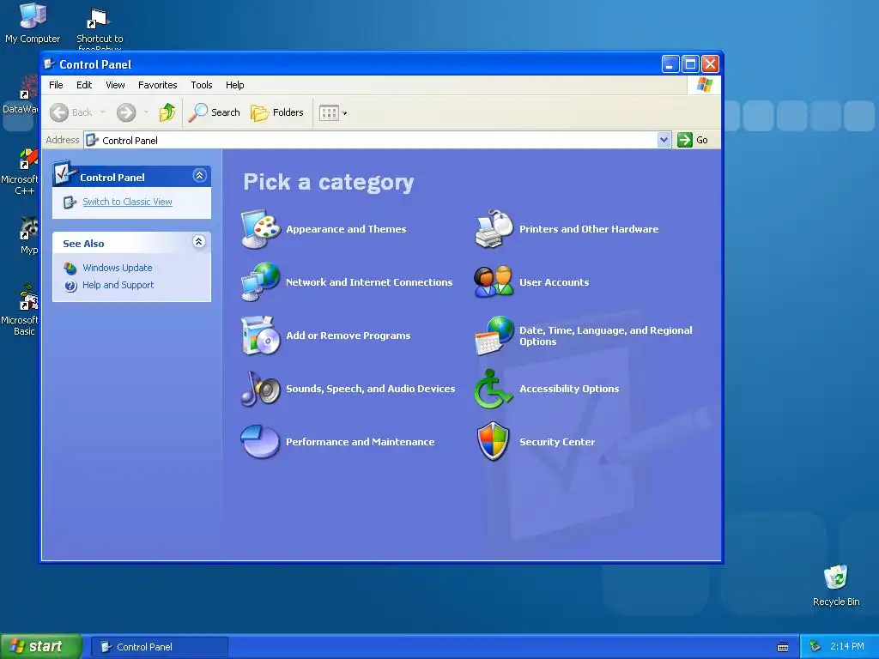Screen dimensions: 879x659
Task: Click the Control Panel taskbar button
Action: [159, 647]
